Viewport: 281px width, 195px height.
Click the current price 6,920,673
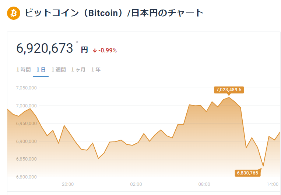click(x=45, y=48)
